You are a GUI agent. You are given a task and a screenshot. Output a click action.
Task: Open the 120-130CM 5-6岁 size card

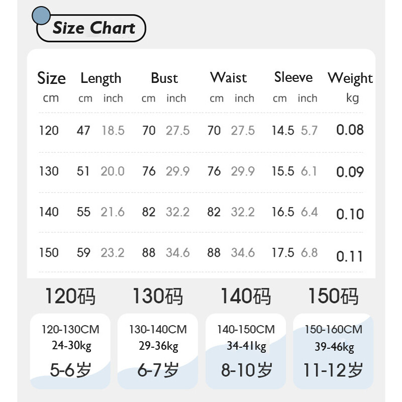(70, 351)
